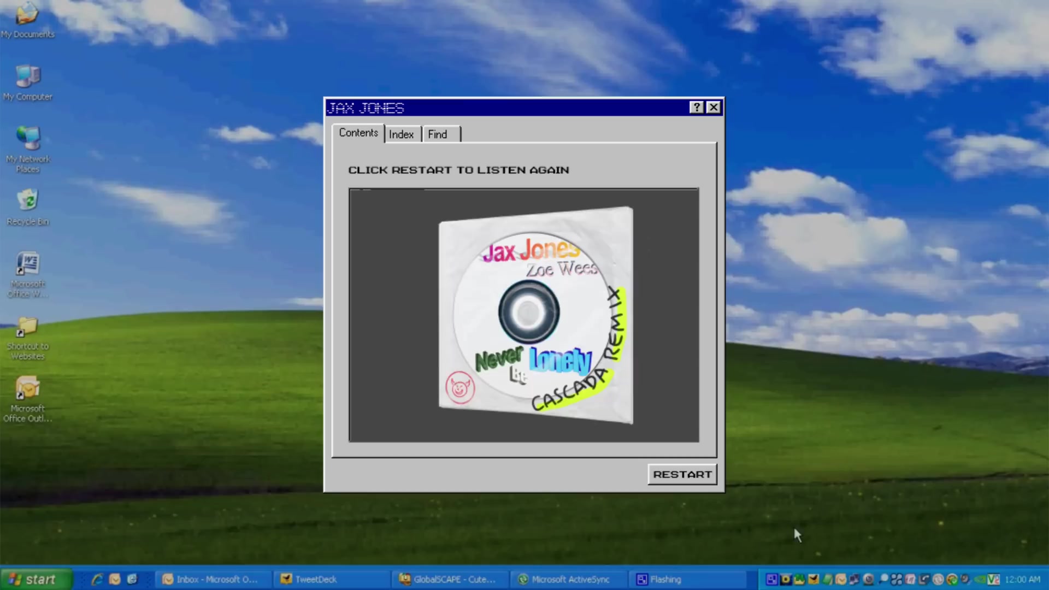This screenshot has height=590, width=1049.
Task: Click the green V tray icon
Action: (x=993, y=579)
